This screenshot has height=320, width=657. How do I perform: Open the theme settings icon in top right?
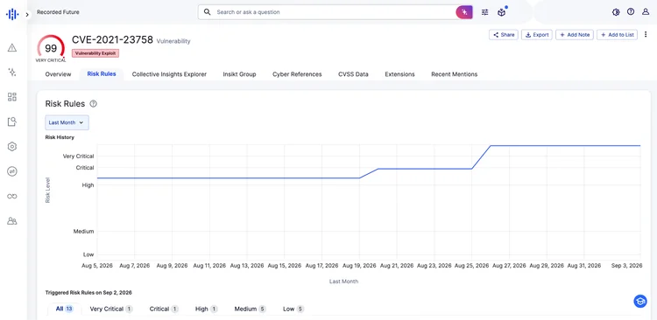point(616,12)
